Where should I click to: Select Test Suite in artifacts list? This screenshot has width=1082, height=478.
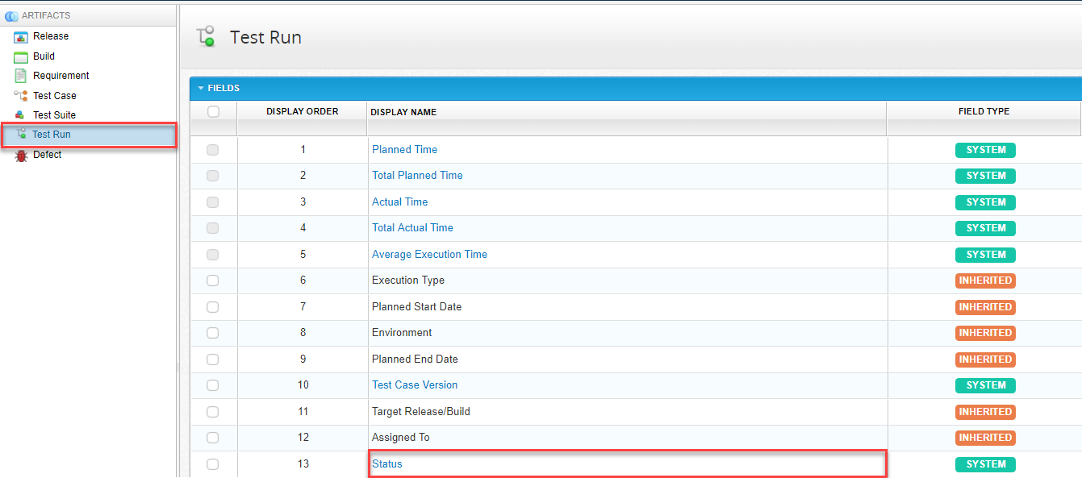click(54, 115)
